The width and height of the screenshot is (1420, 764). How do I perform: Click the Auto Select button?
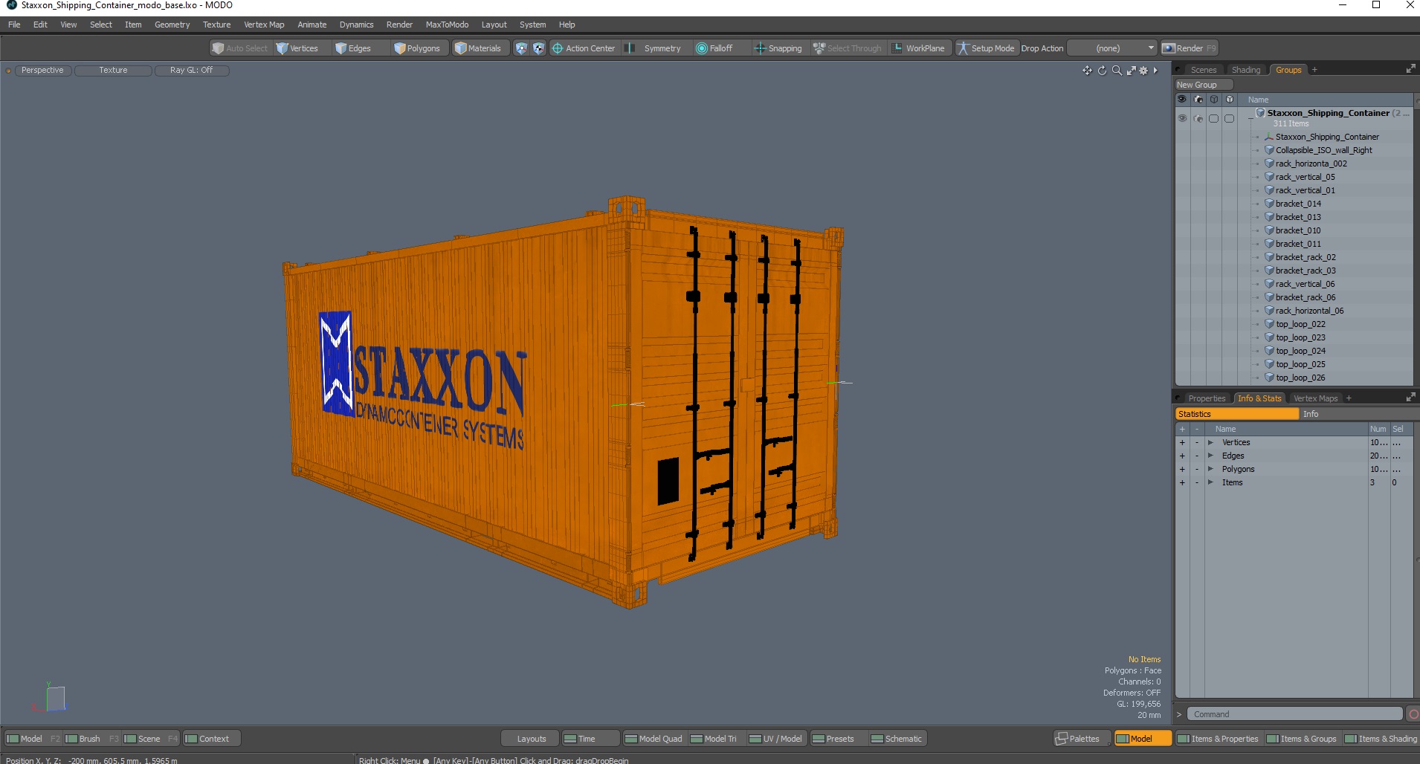(240, 48)
